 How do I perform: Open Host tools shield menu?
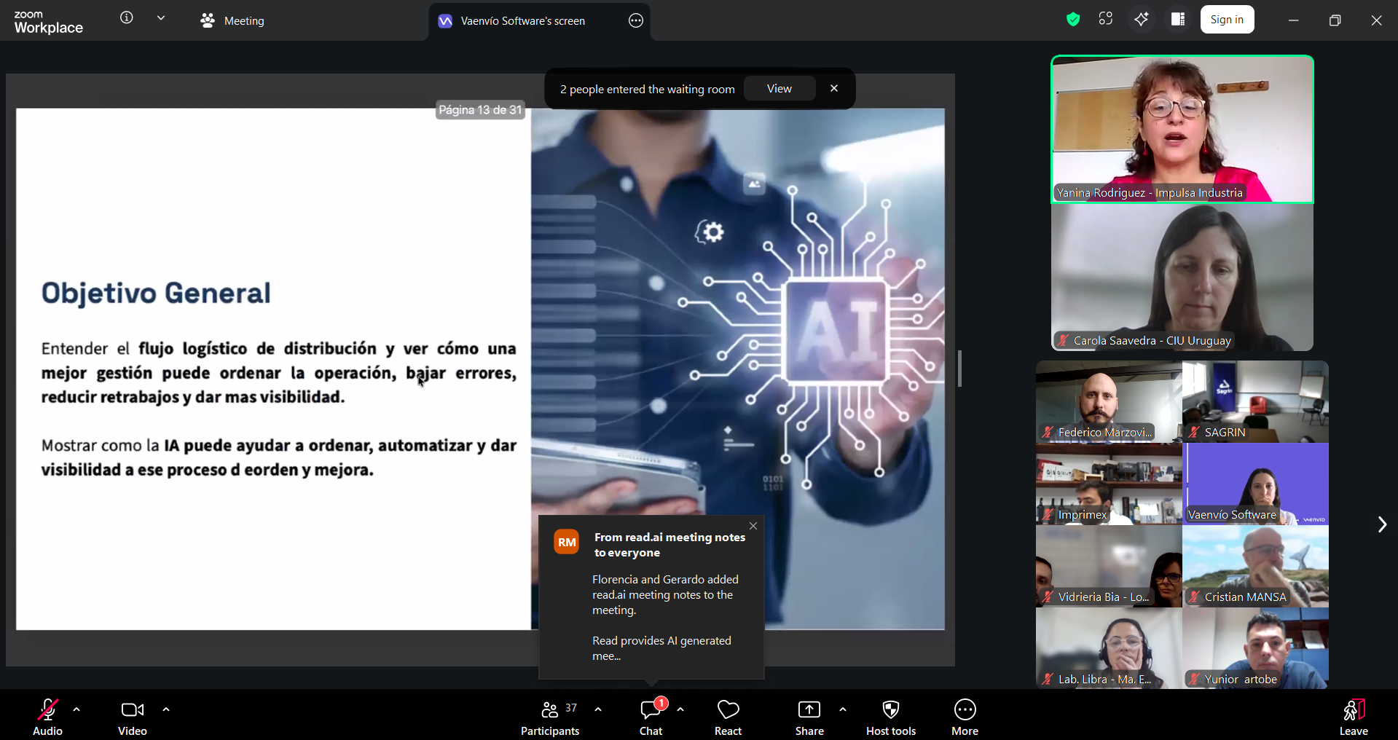tap(890, 717)
